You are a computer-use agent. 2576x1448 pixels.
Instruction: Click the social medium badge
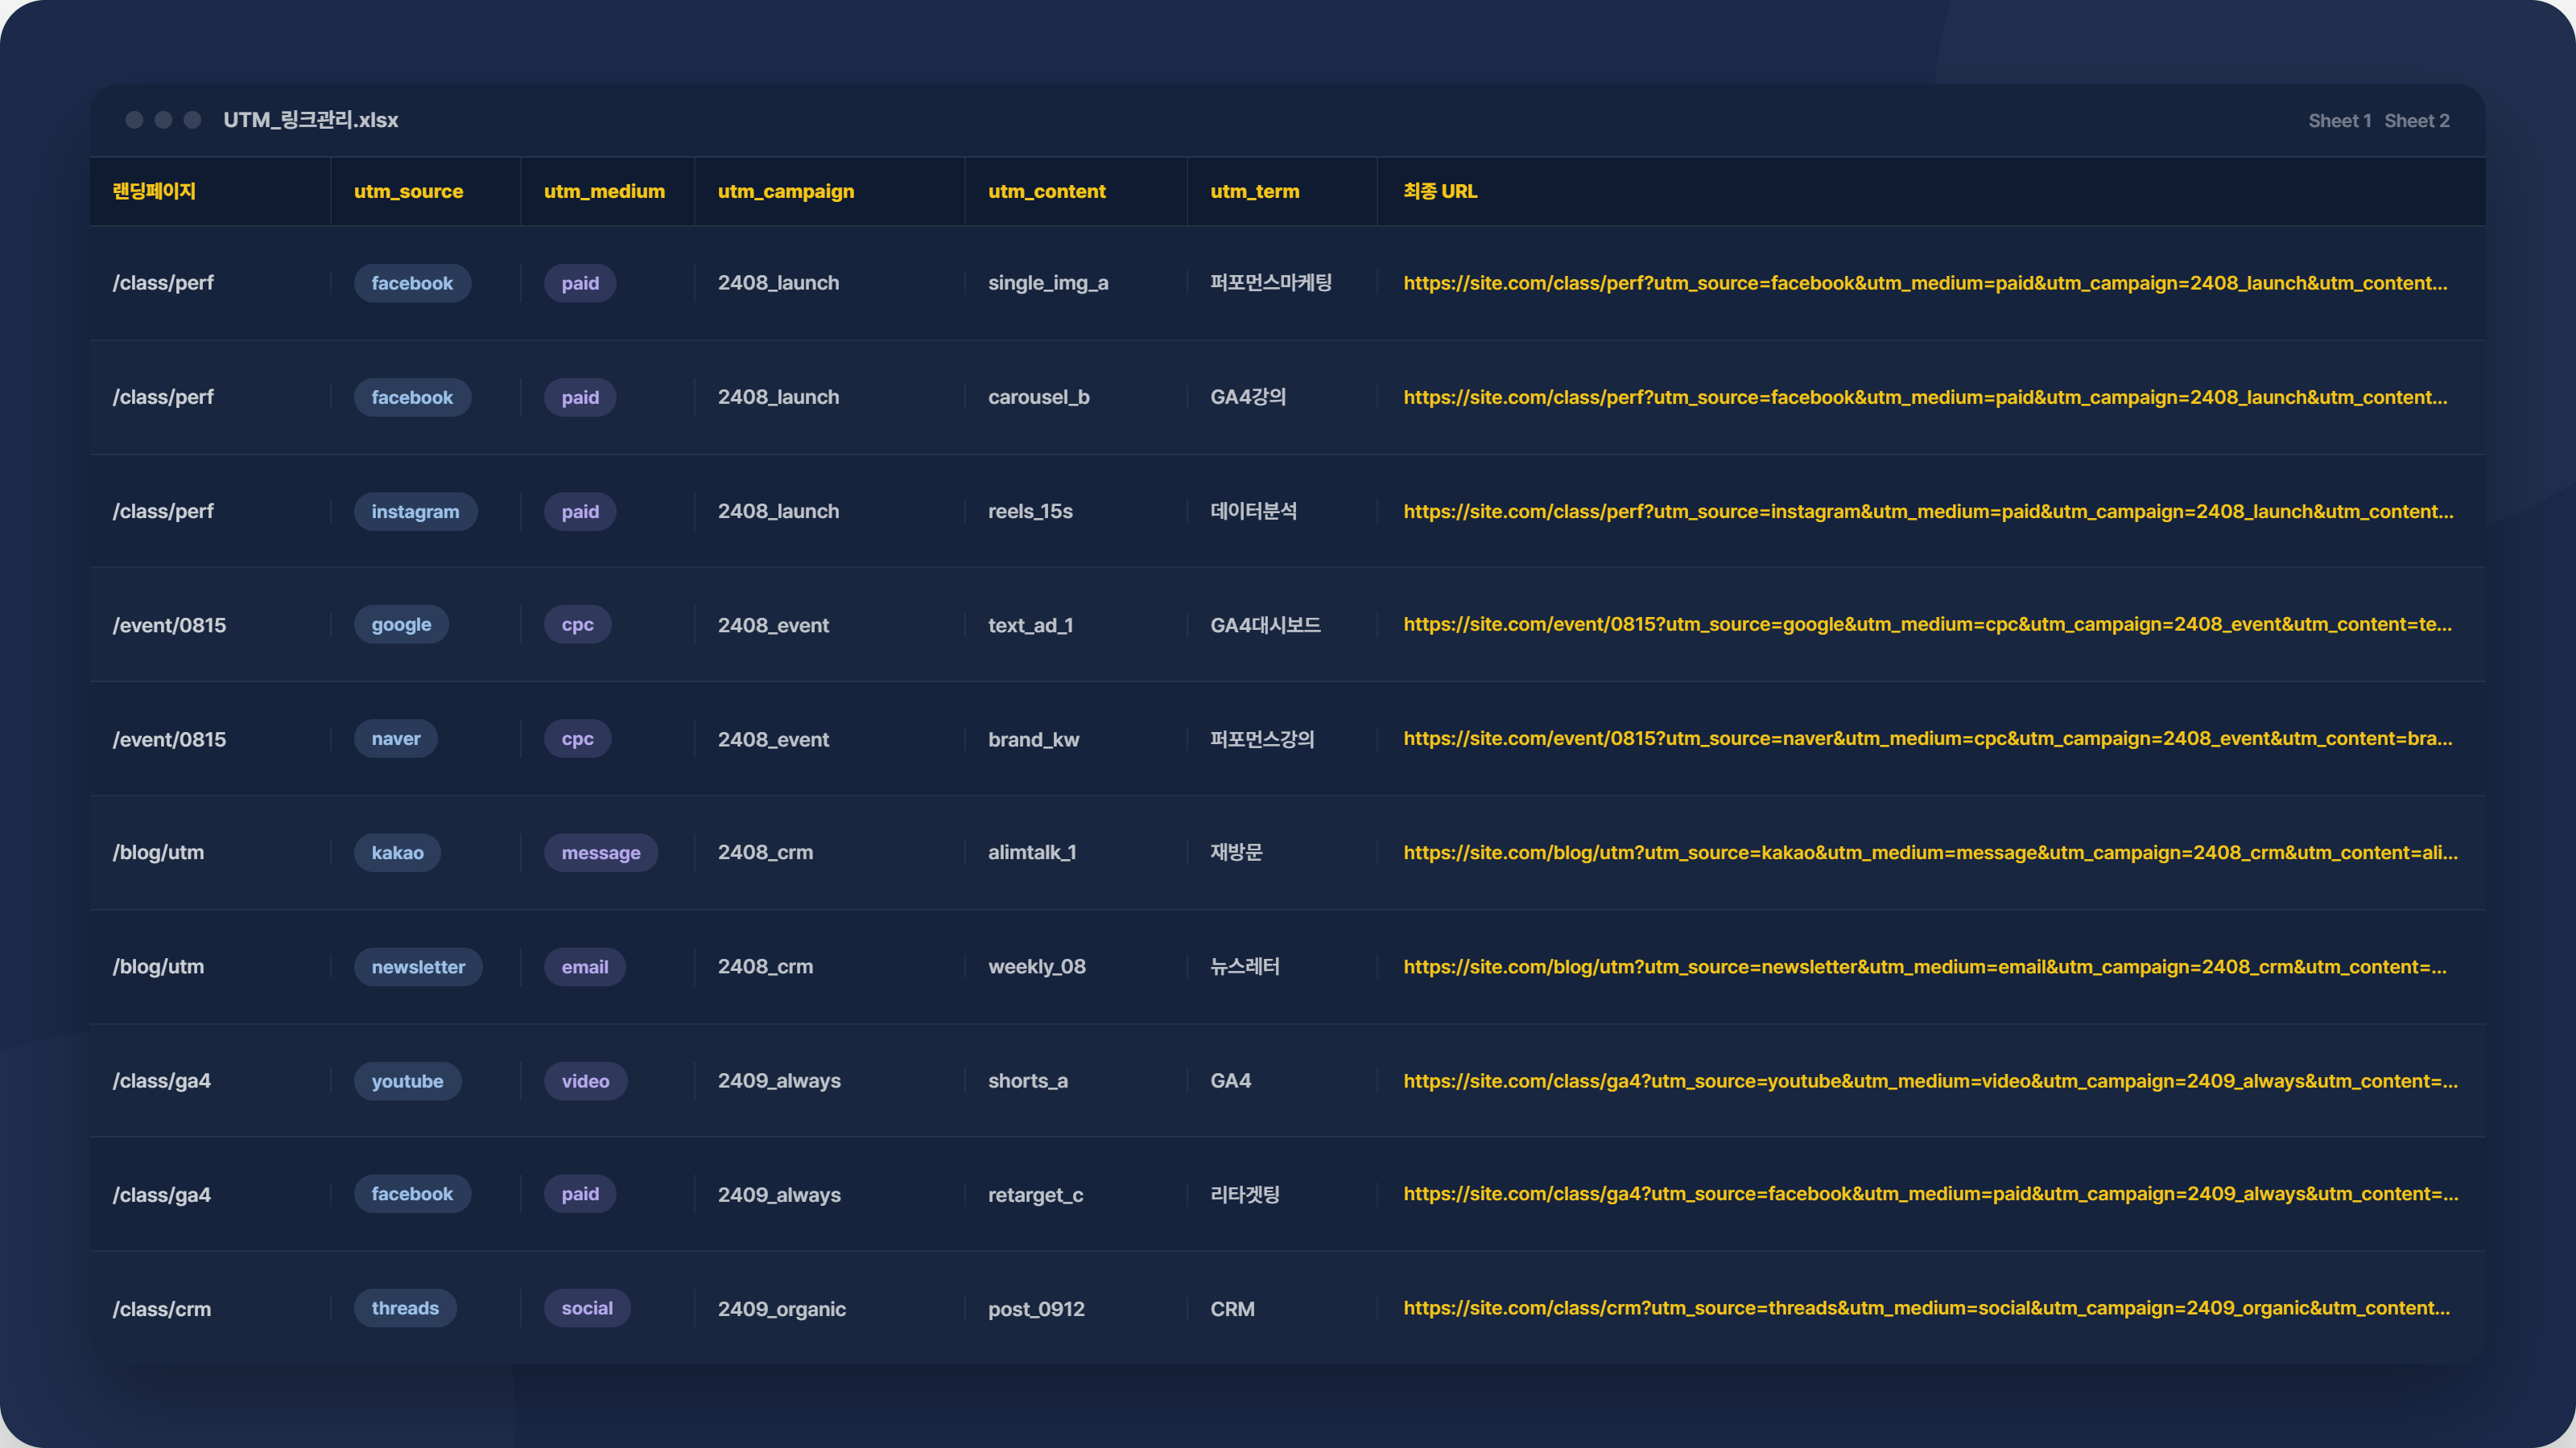(587, 1308)
